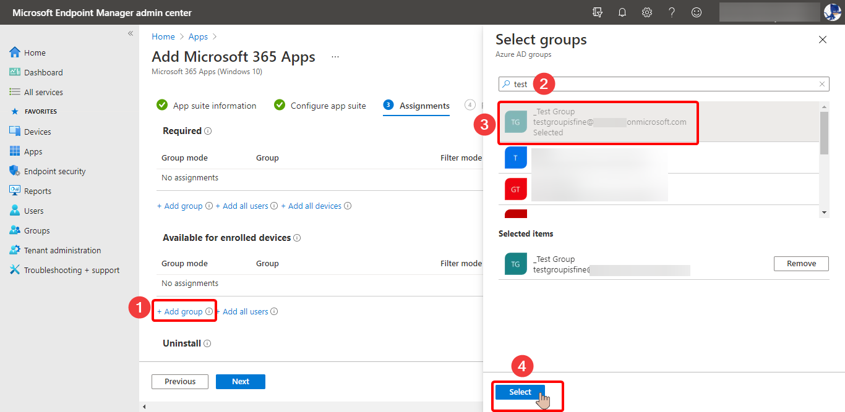
Task: Click the help question mark icon
Action: [x=672, y=12]
